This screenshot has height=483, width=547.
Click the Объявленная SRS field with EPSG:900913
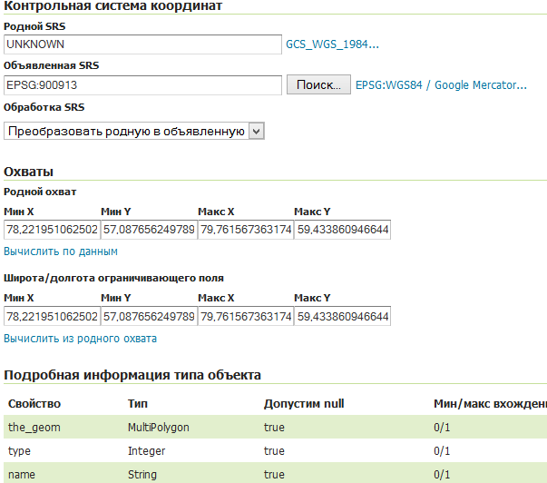point(142,85)
